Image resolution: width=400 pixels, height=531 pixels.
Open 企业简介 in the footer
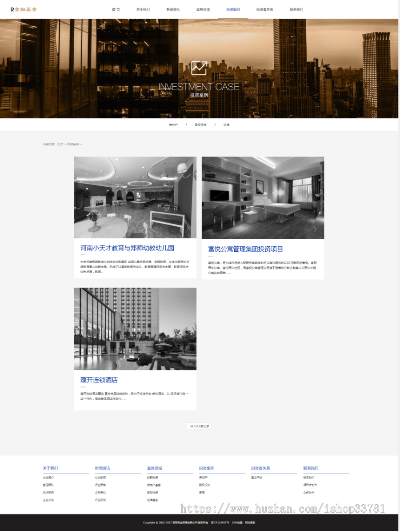coord(48,478)
